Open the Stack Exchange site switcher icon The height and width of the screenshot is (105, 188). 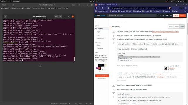pyautogui.click(x=171, y=15)
